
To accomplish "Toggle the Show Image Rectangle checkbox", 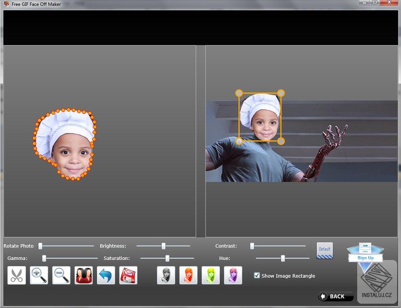I will pyautogui.click(x=258, y=275).
